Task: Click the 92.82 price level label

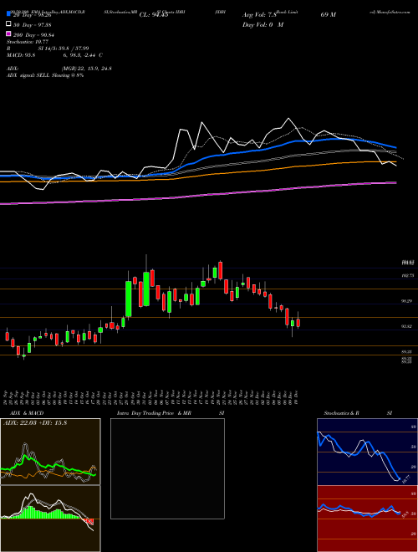Action: pos(407,327)
